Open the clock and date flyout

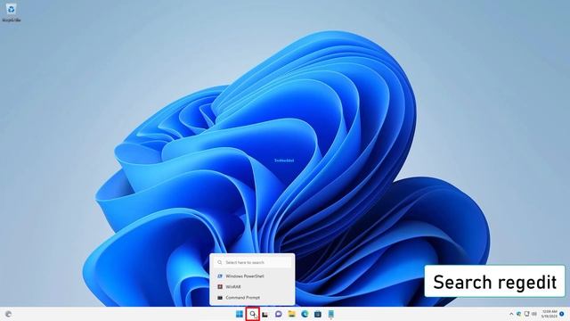coord(550,314)
